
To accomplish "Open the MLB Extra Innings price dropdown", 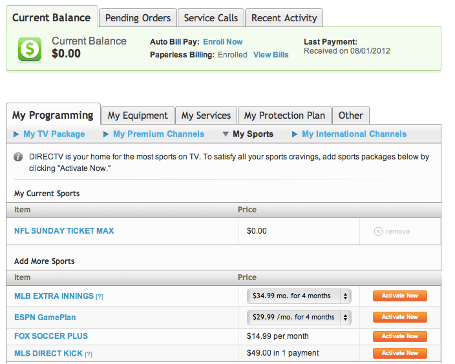I will [x=299, y=296].
